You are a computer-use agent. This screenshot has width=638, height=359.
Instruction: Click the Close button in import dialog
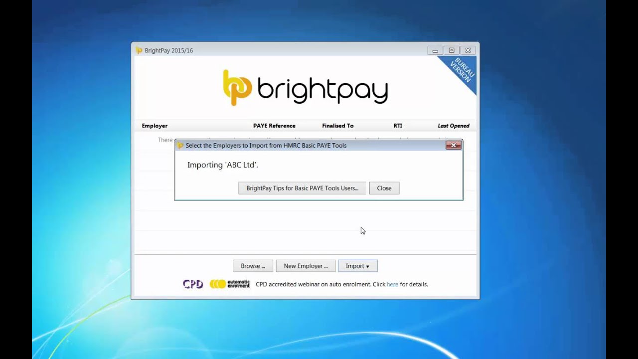(x=384, y=188)
